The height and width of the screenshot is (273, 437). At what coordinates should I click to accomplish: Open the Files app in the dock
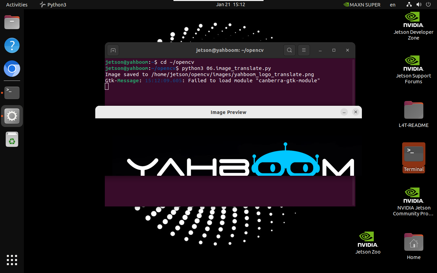[12, 23]
